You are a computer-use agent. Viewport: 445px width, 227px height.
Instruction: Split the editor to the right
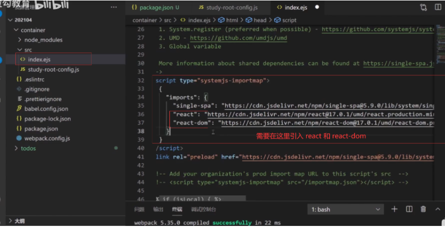coord(438,7)
